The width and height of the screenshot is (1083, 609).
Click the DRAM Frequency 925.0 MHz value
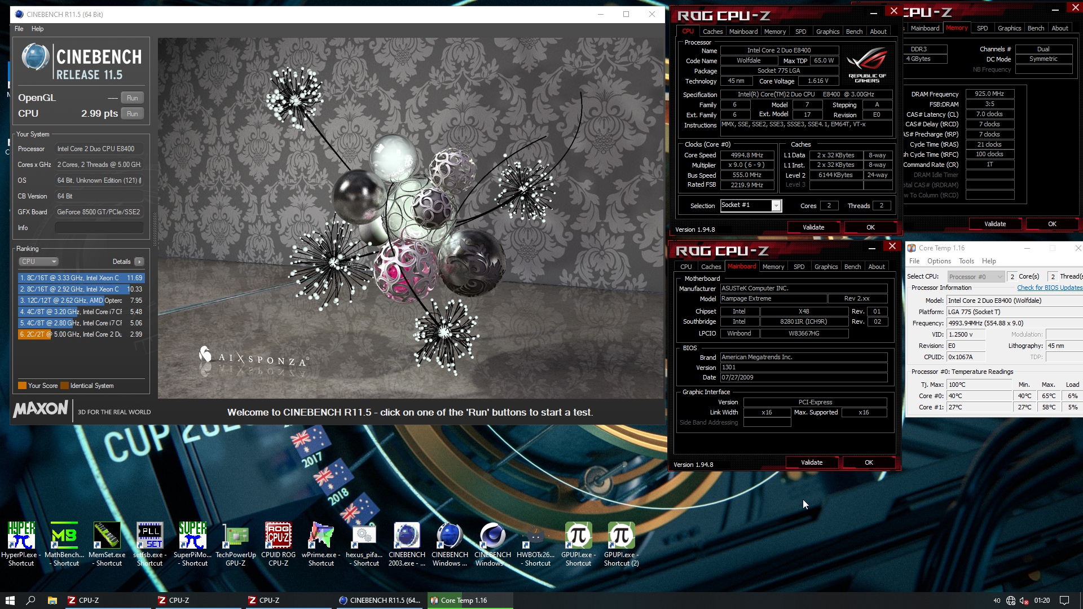pyautogui.click(x=989, y=94)
